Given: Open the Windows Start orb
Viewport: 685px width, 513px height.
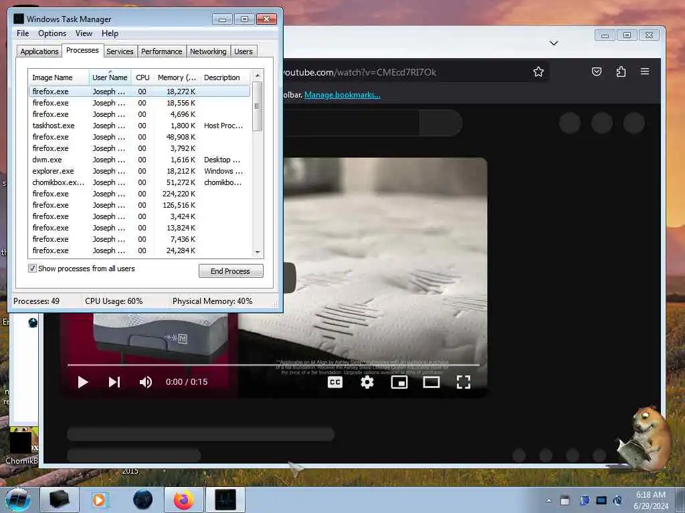Looking at the screenshot, I should 18,500.
